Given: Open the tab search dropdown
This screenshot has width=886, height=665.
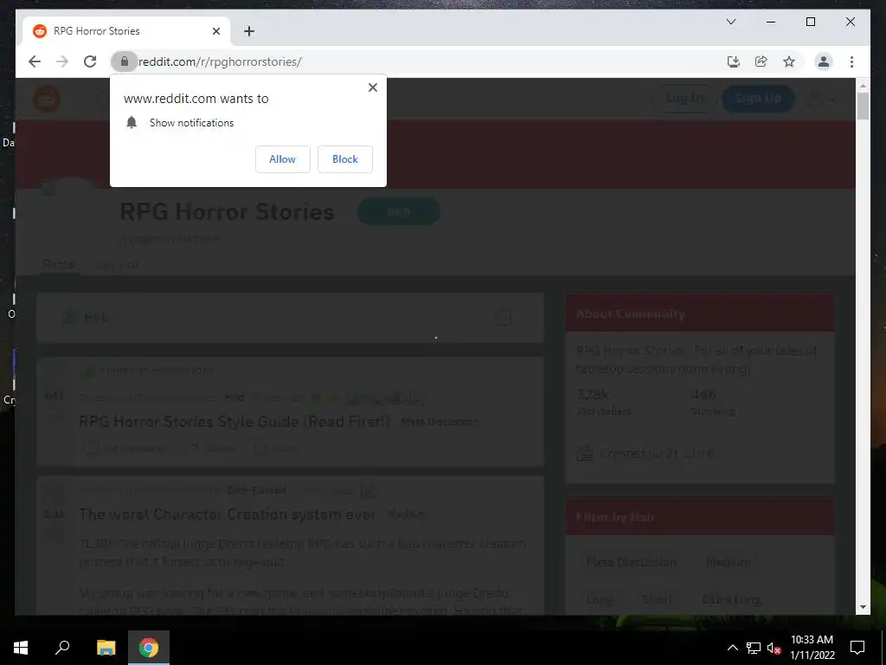Looking at the screenshot, I should (730, 22).
